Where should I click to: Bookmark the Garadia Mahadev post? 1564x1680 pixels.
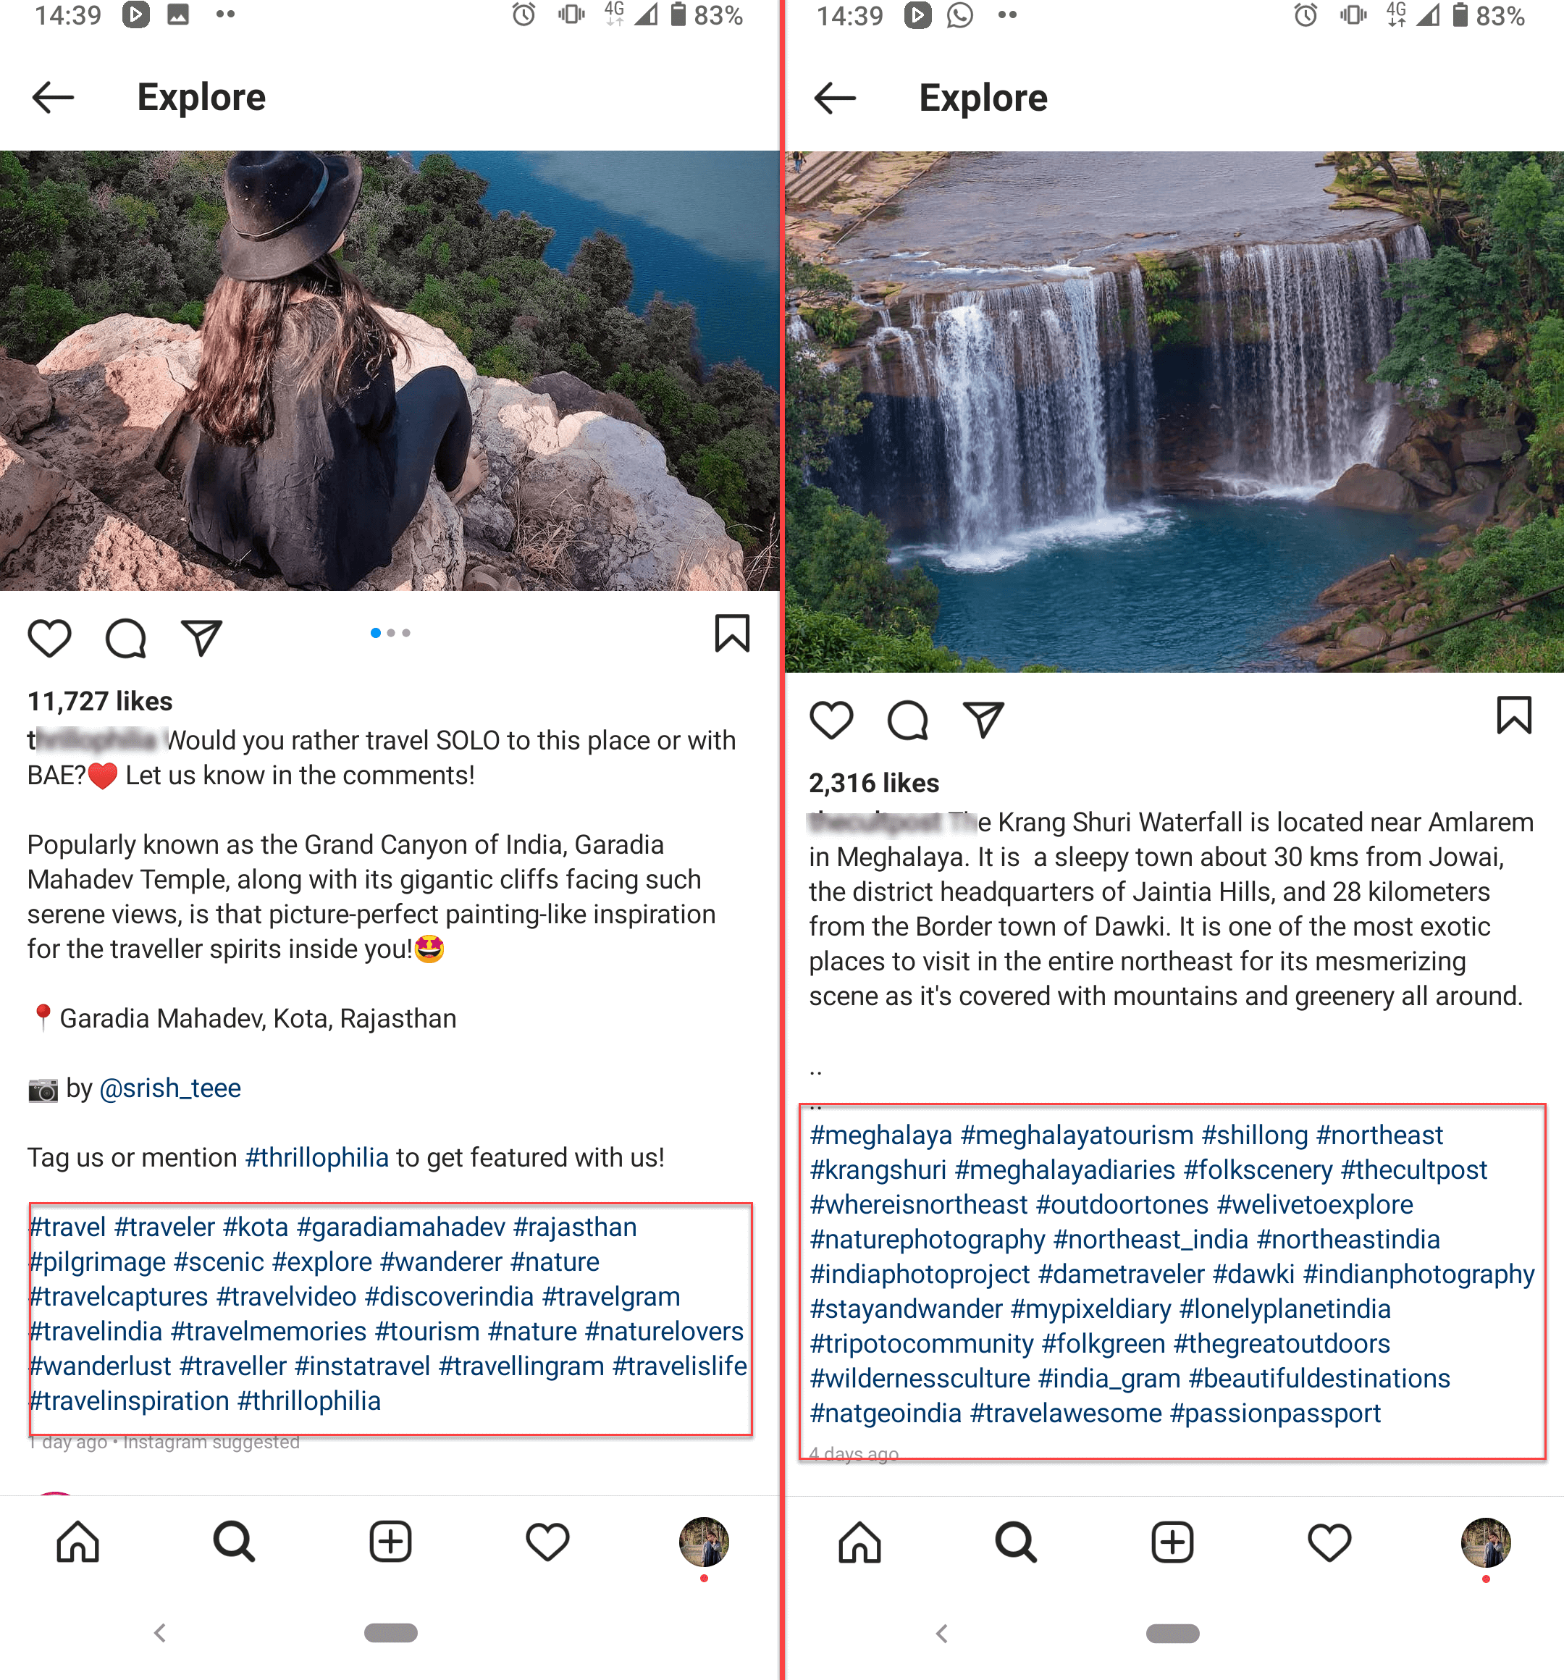[732, 633]
